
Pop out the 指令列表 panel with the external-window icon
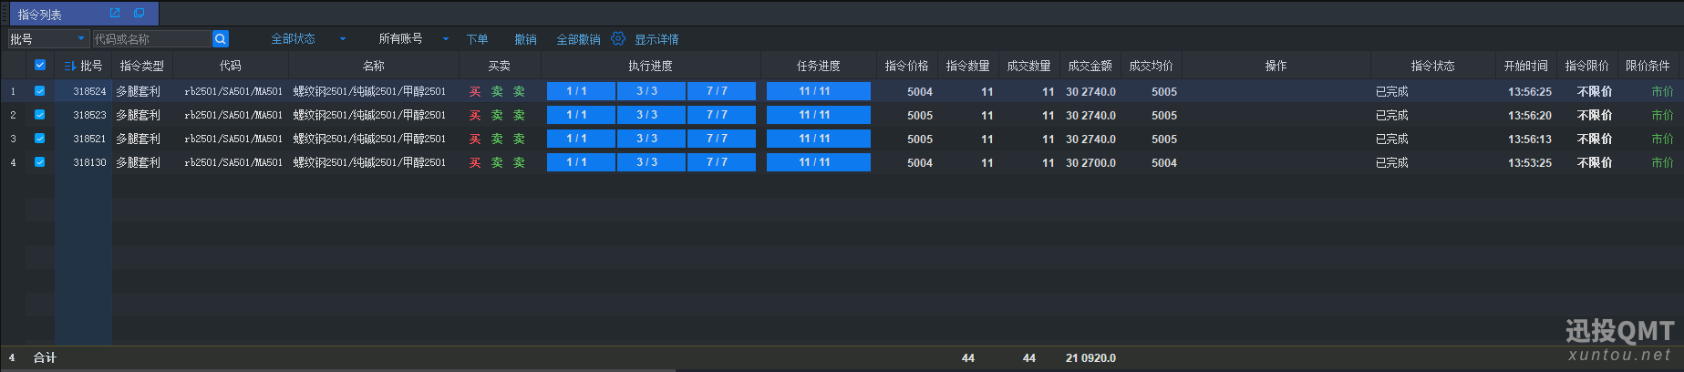[115, 13]
